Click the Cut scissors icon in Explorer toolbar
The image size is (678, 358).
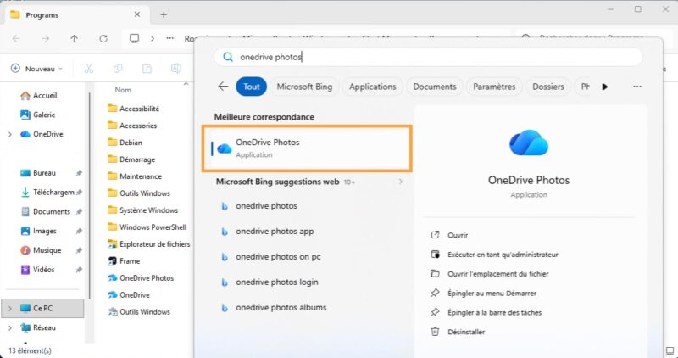click(89, 69)
